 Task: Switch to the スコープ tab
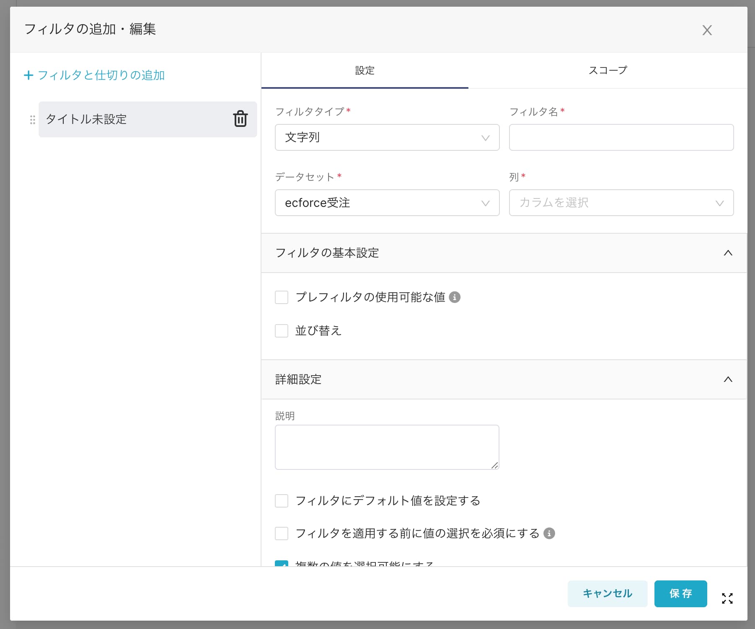(608, 70)
